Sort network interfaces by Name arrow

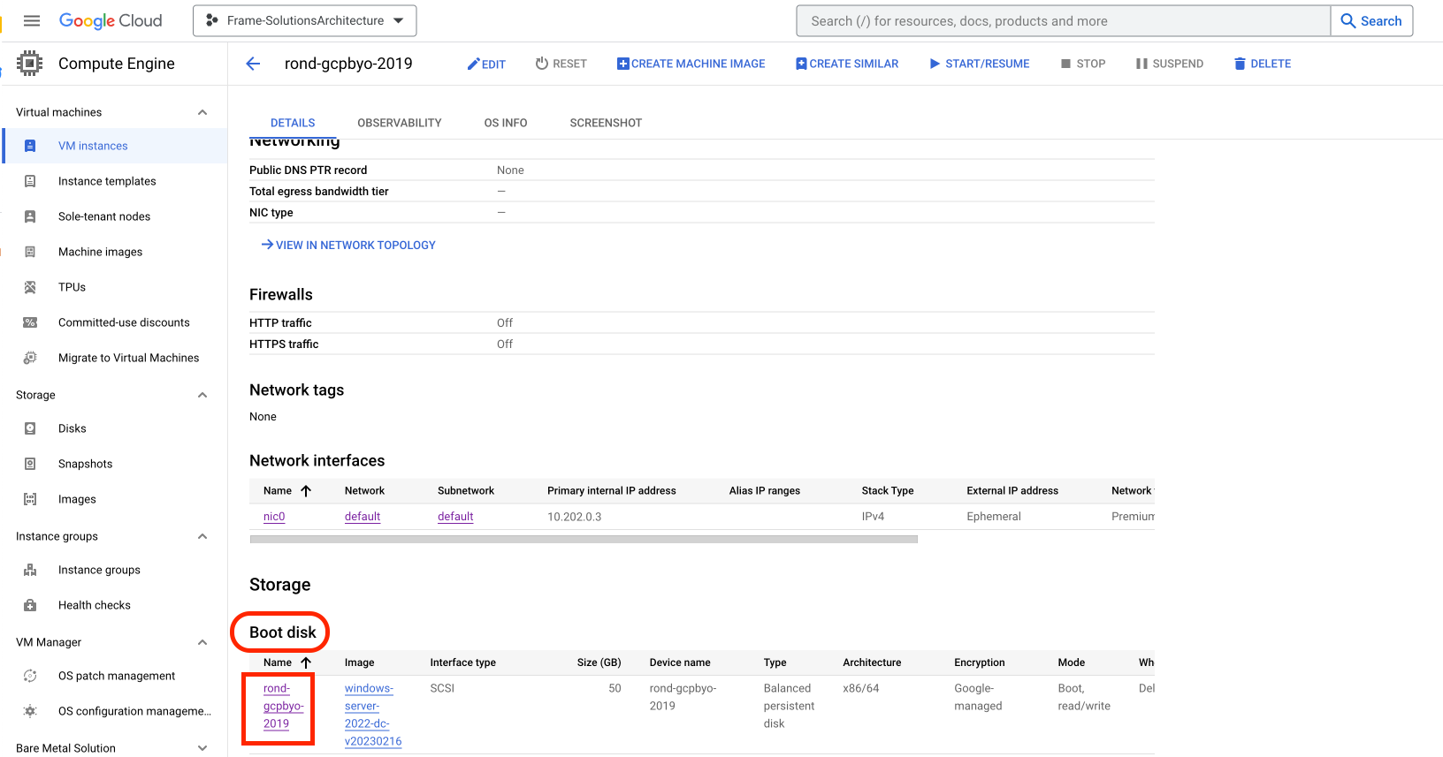click(x=306, y=490)
